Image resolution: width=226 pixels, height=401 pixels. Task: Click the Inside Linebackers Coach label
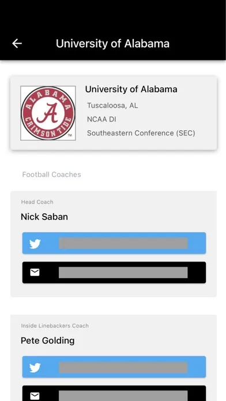point(55,326)
